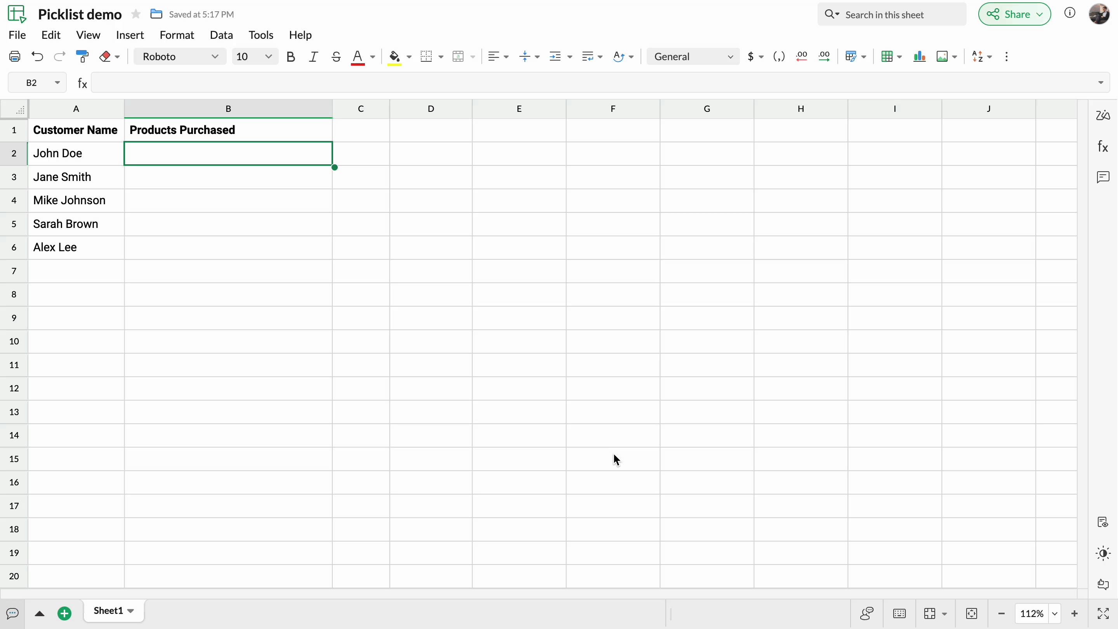This screenshot has width=1118, height=629.
Task: Click the fullscreen icon at the bottom right
Action: 1103,613
